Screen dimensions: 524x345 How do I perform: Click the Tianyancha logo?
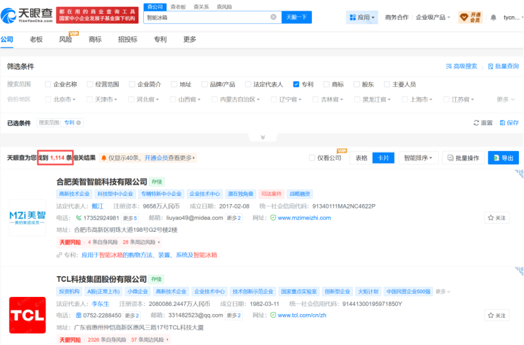27,15
